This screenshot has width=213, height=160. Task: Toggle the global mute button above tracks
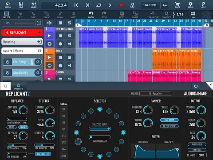[x=60, y=23]
